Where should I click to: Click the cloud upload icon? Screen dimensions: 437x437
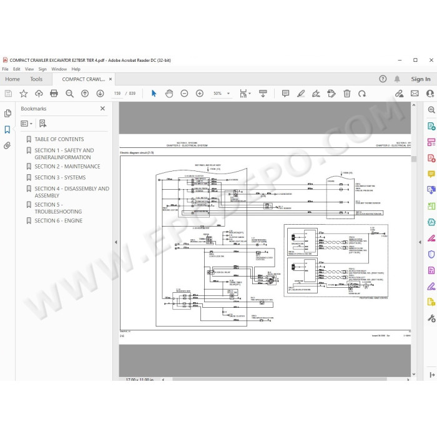pyautogui.click(x=39, y=94)
